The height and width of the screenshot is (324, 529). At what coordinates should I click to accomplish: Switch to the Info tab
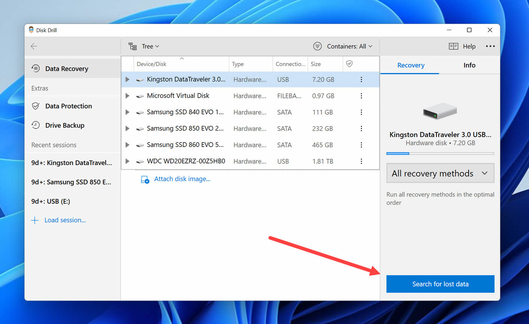[x=469, y=65]
